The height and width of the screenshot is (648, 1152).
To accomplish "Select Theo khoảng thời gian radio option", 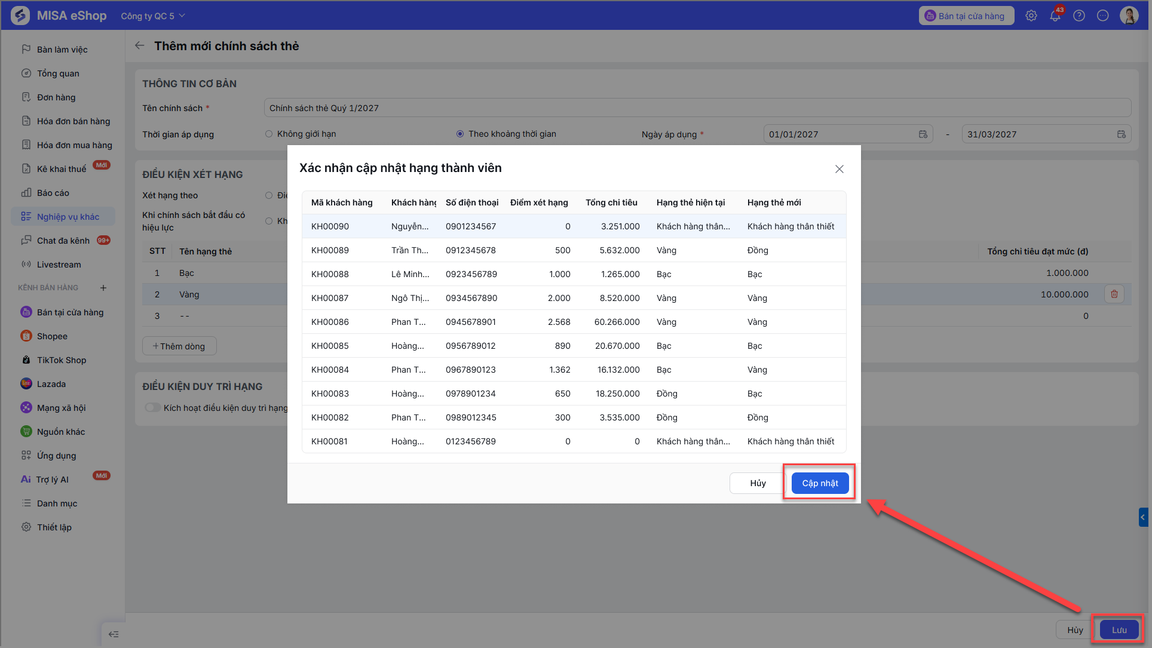I will point(460,134).
